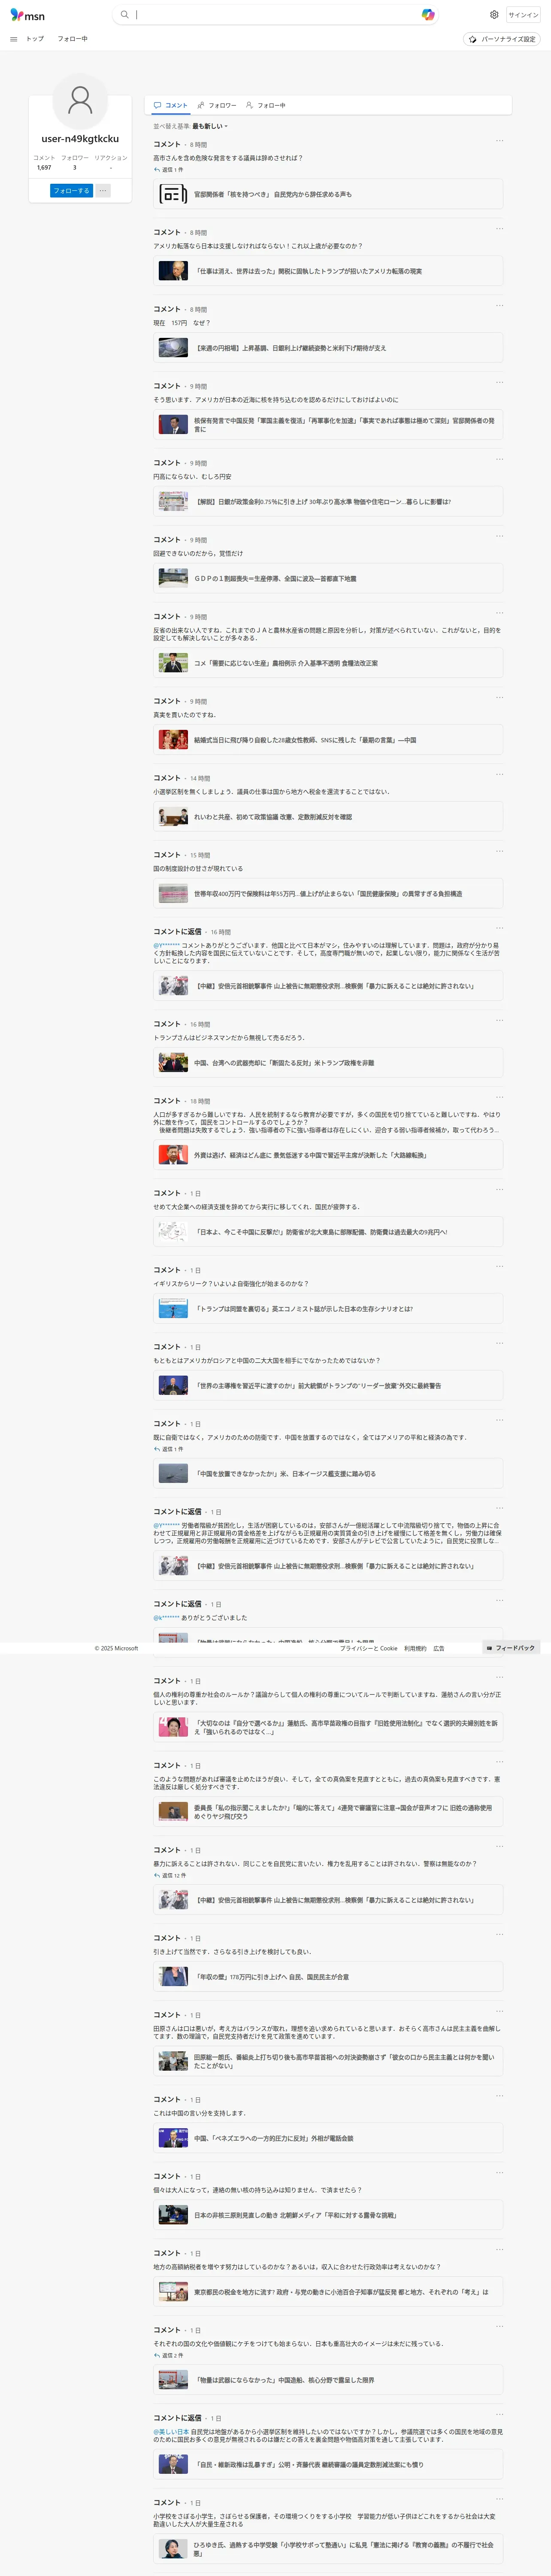Open the msn home logo

(x=27, y=15)
